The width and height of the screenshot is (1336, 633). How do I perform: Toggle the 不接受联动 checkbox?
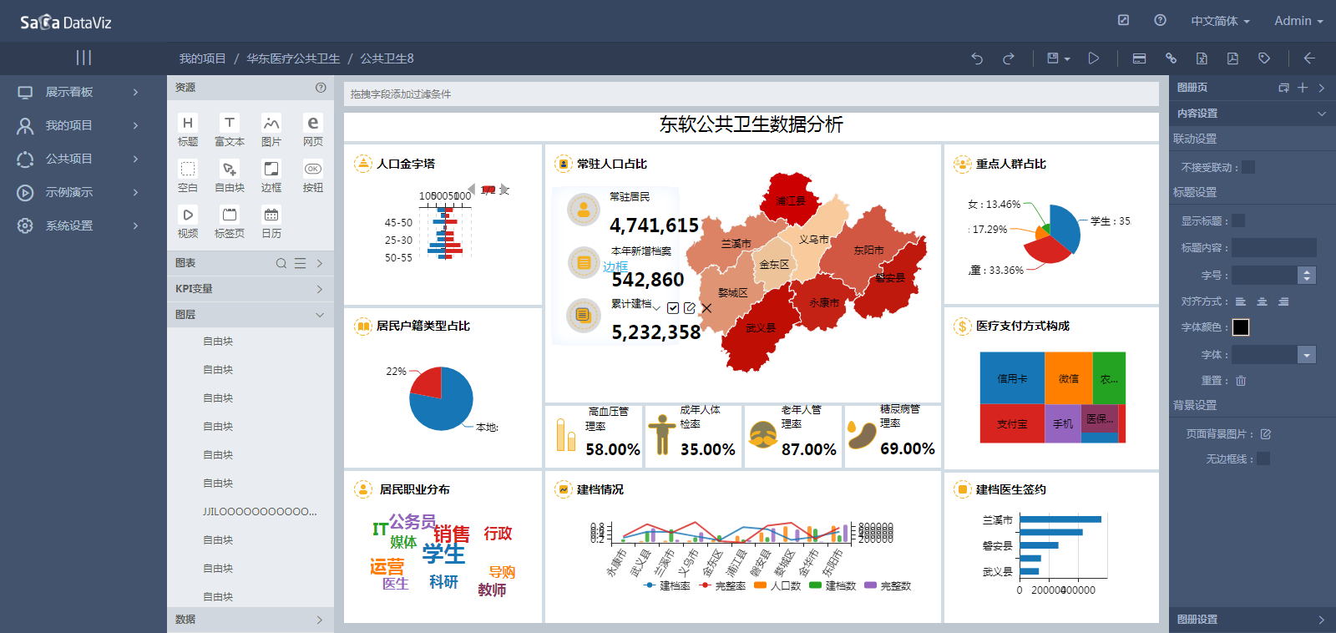(x=1248, y=167)
